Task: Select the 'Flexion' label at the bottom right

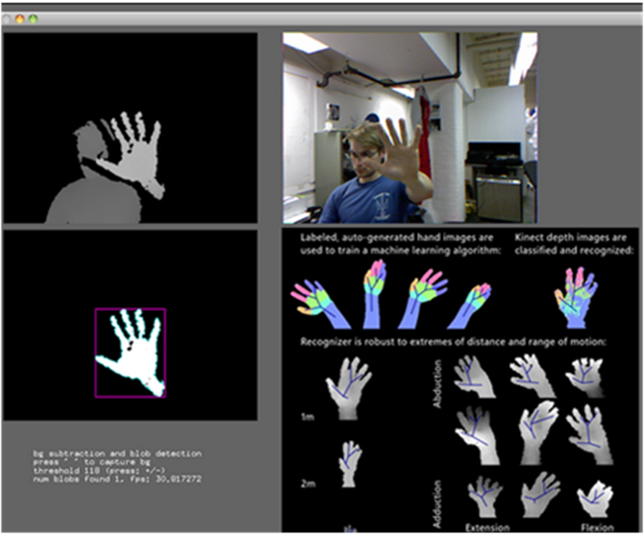Action: pos(596,527)
